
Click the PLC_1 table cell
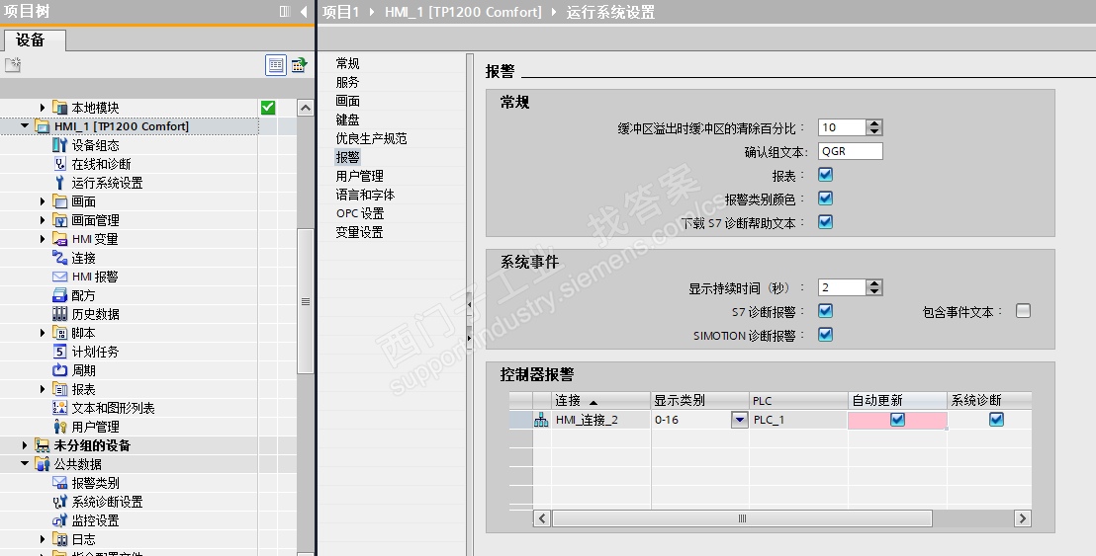tap(798, 420)
